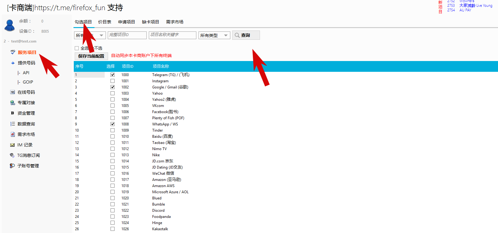The image size is (498, 233).
Task: Check the Tinder checkbox
Action: (113, 130)
